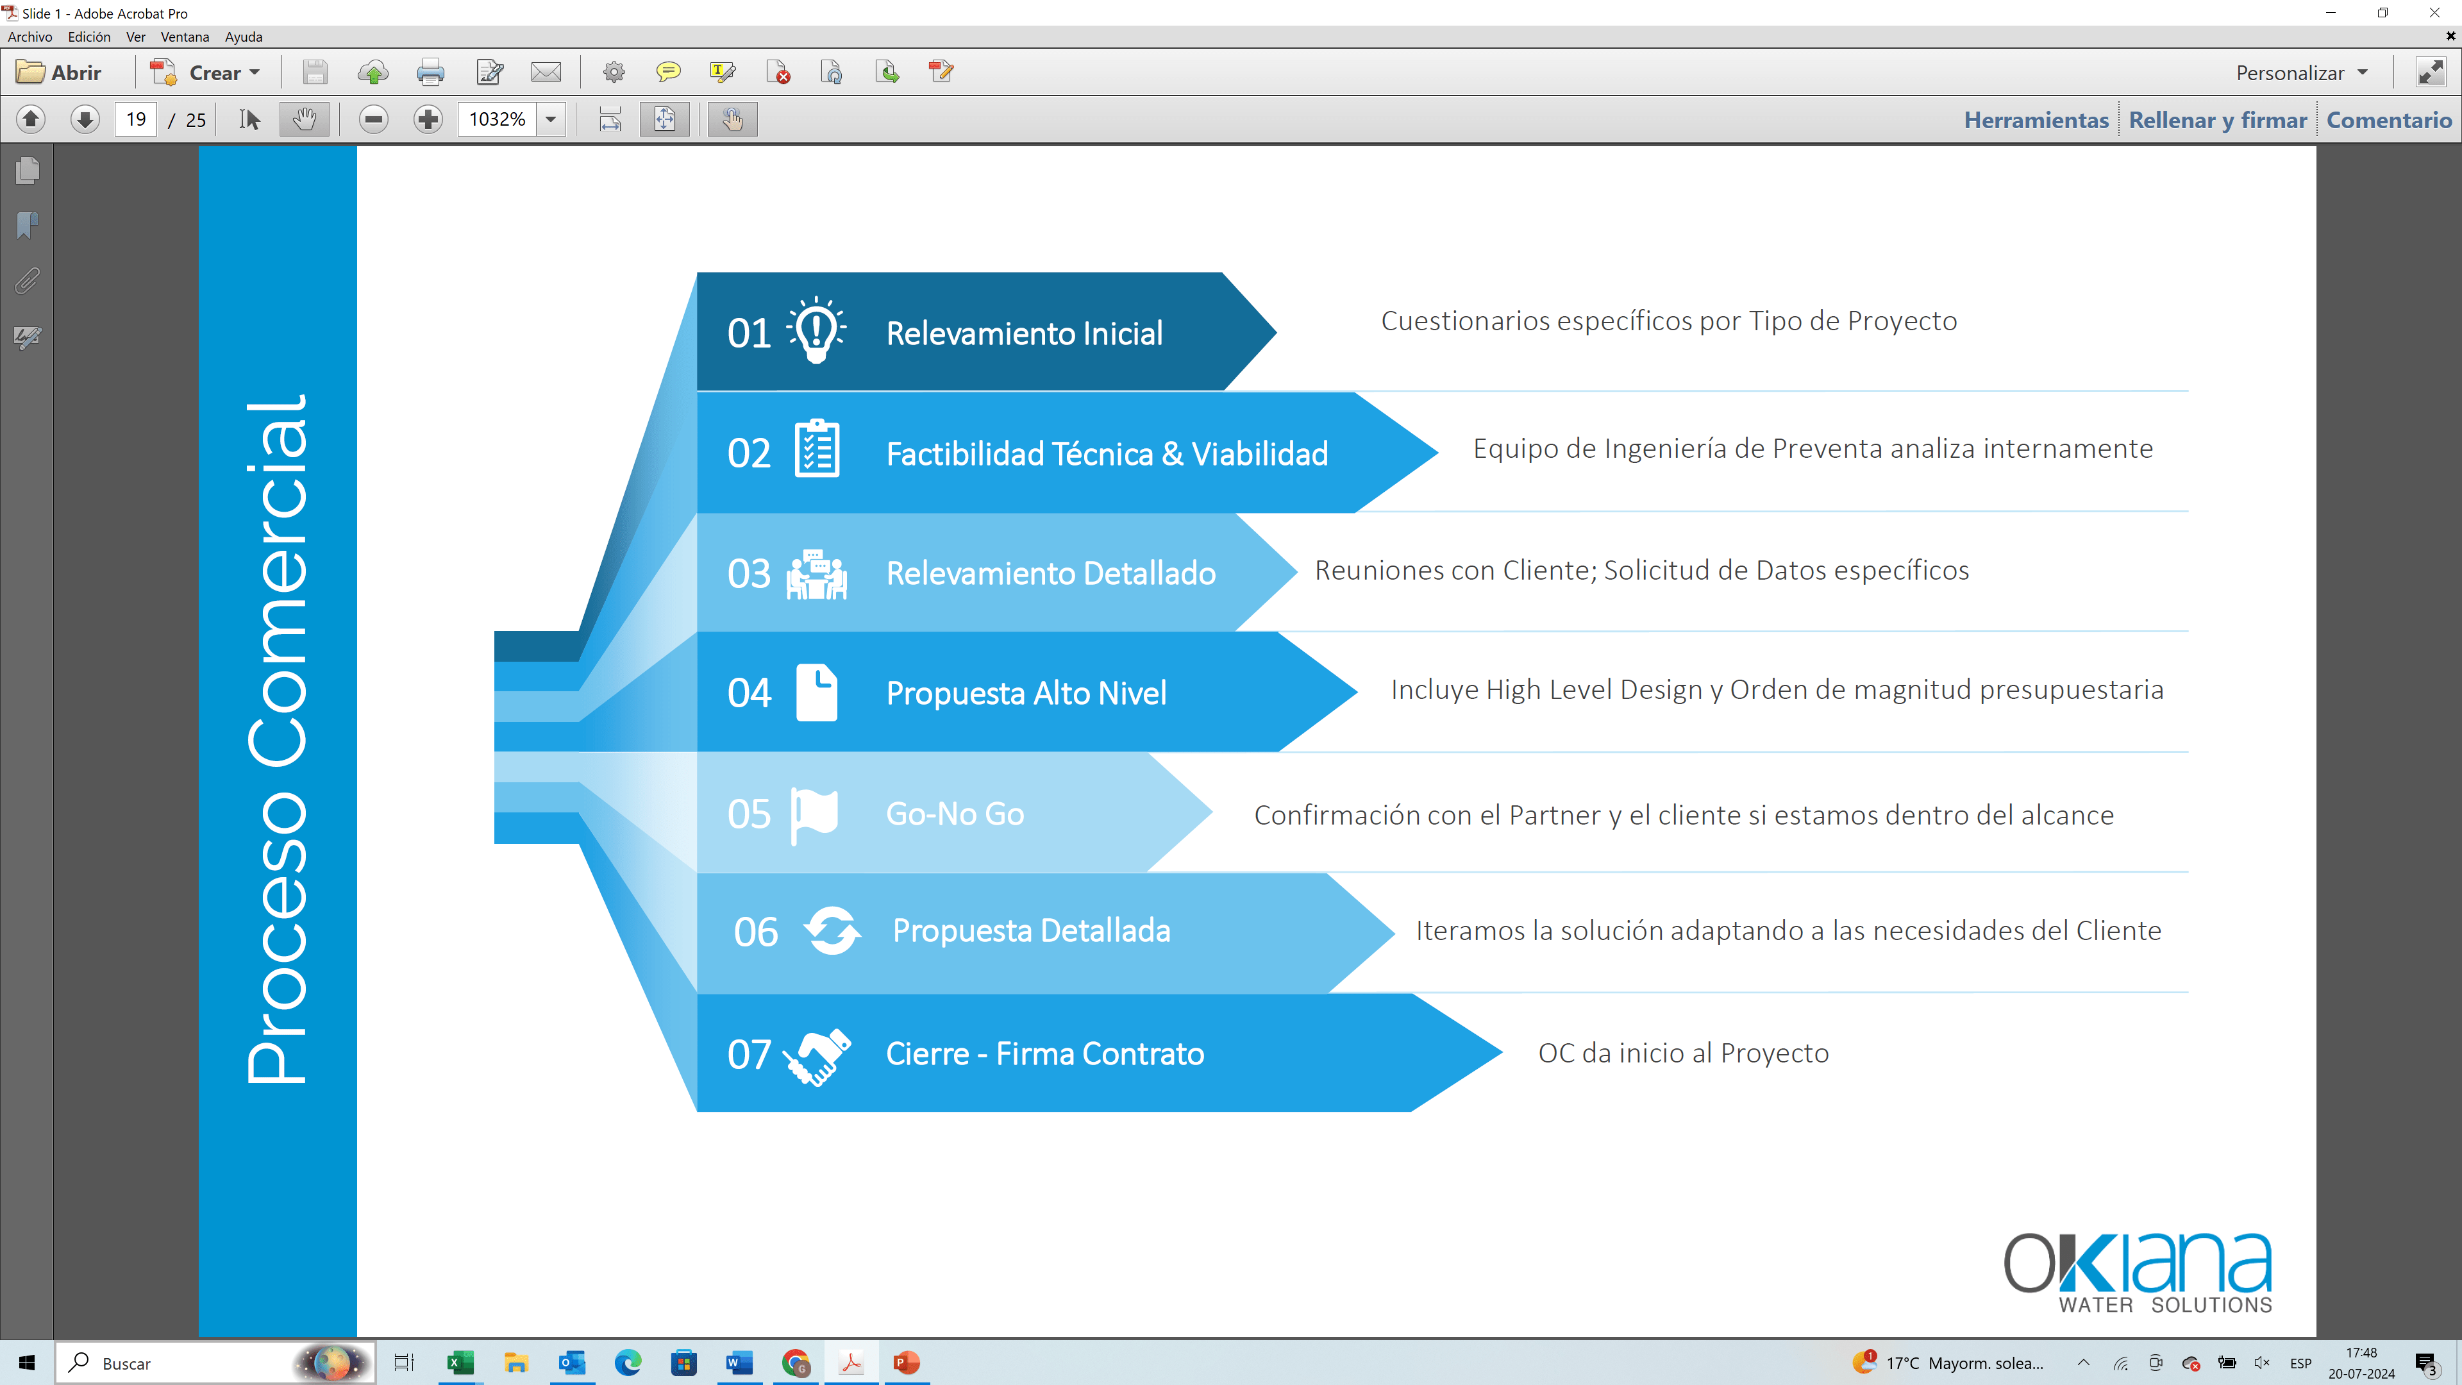
Task: Go to previous page arrow
Action: (x=31, y=119)
